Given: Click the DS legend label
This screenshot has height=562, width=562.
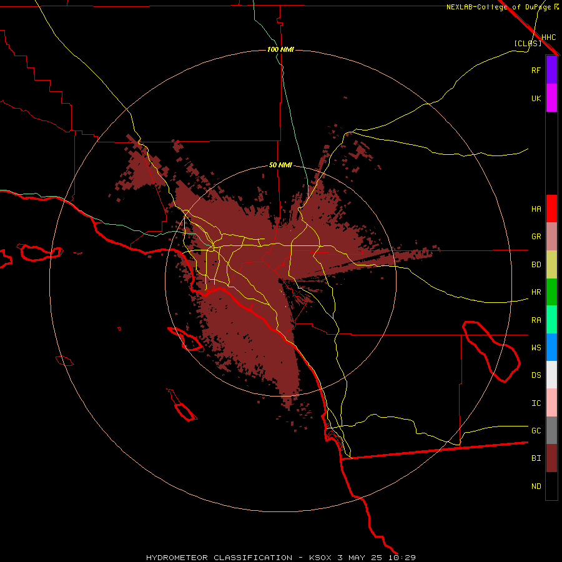Looking at the screenshot, I should tap(536, 375).
